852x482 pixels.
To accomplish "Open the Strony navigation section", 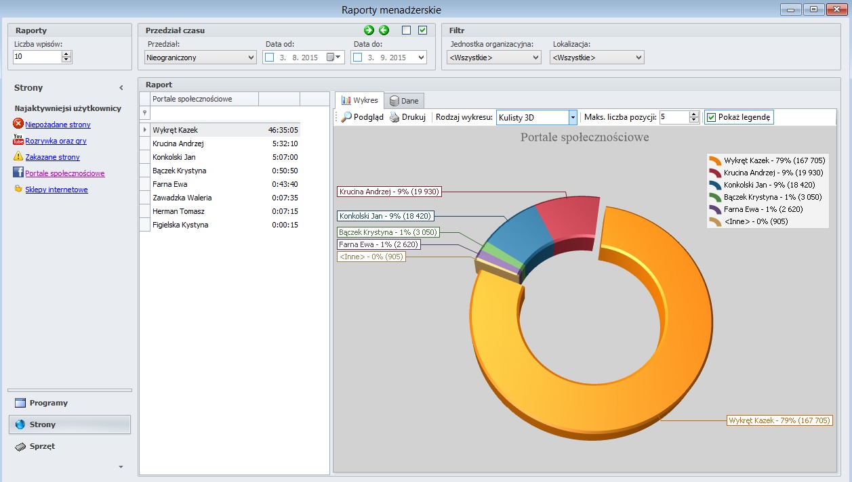I will (70, 424).
